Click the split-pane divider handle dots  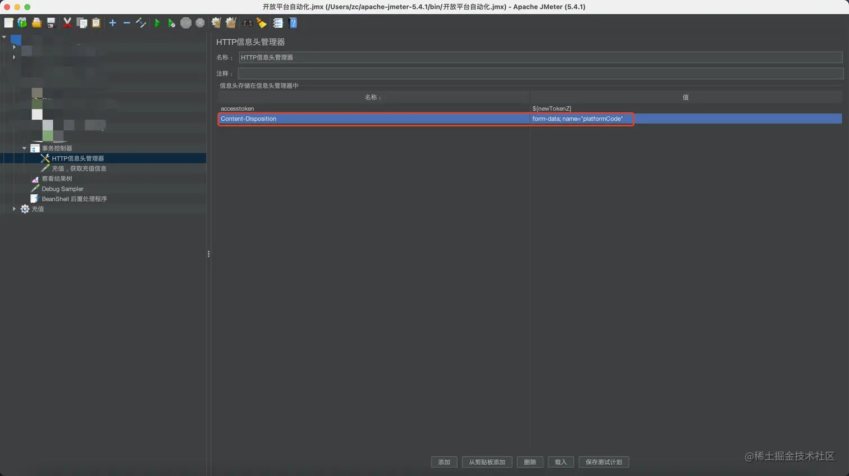(x=208, y=254)
